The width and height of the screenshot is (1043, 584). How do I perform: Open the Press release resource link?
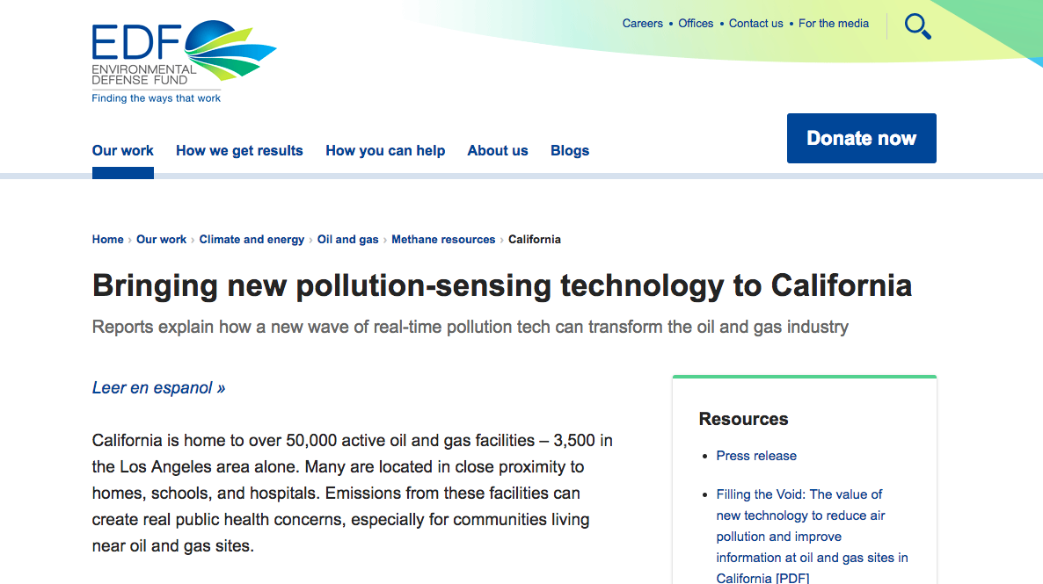tap(756, 456)
